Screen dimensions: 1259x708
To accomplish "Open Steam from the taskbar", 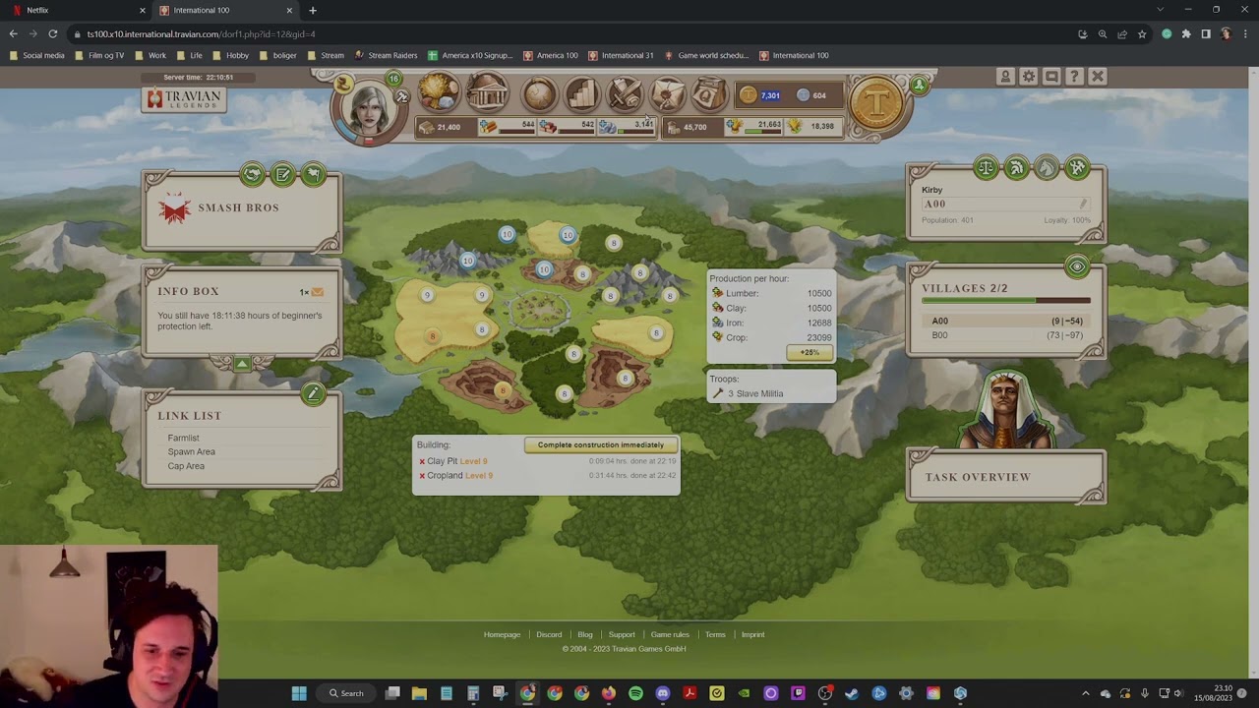I will (x=852, y=693).
